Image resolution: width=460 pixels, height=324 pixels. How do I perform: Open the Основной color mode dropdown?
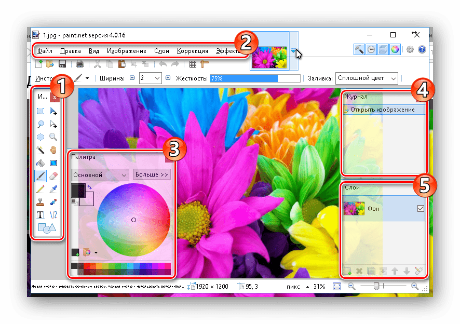click(100, 175)
